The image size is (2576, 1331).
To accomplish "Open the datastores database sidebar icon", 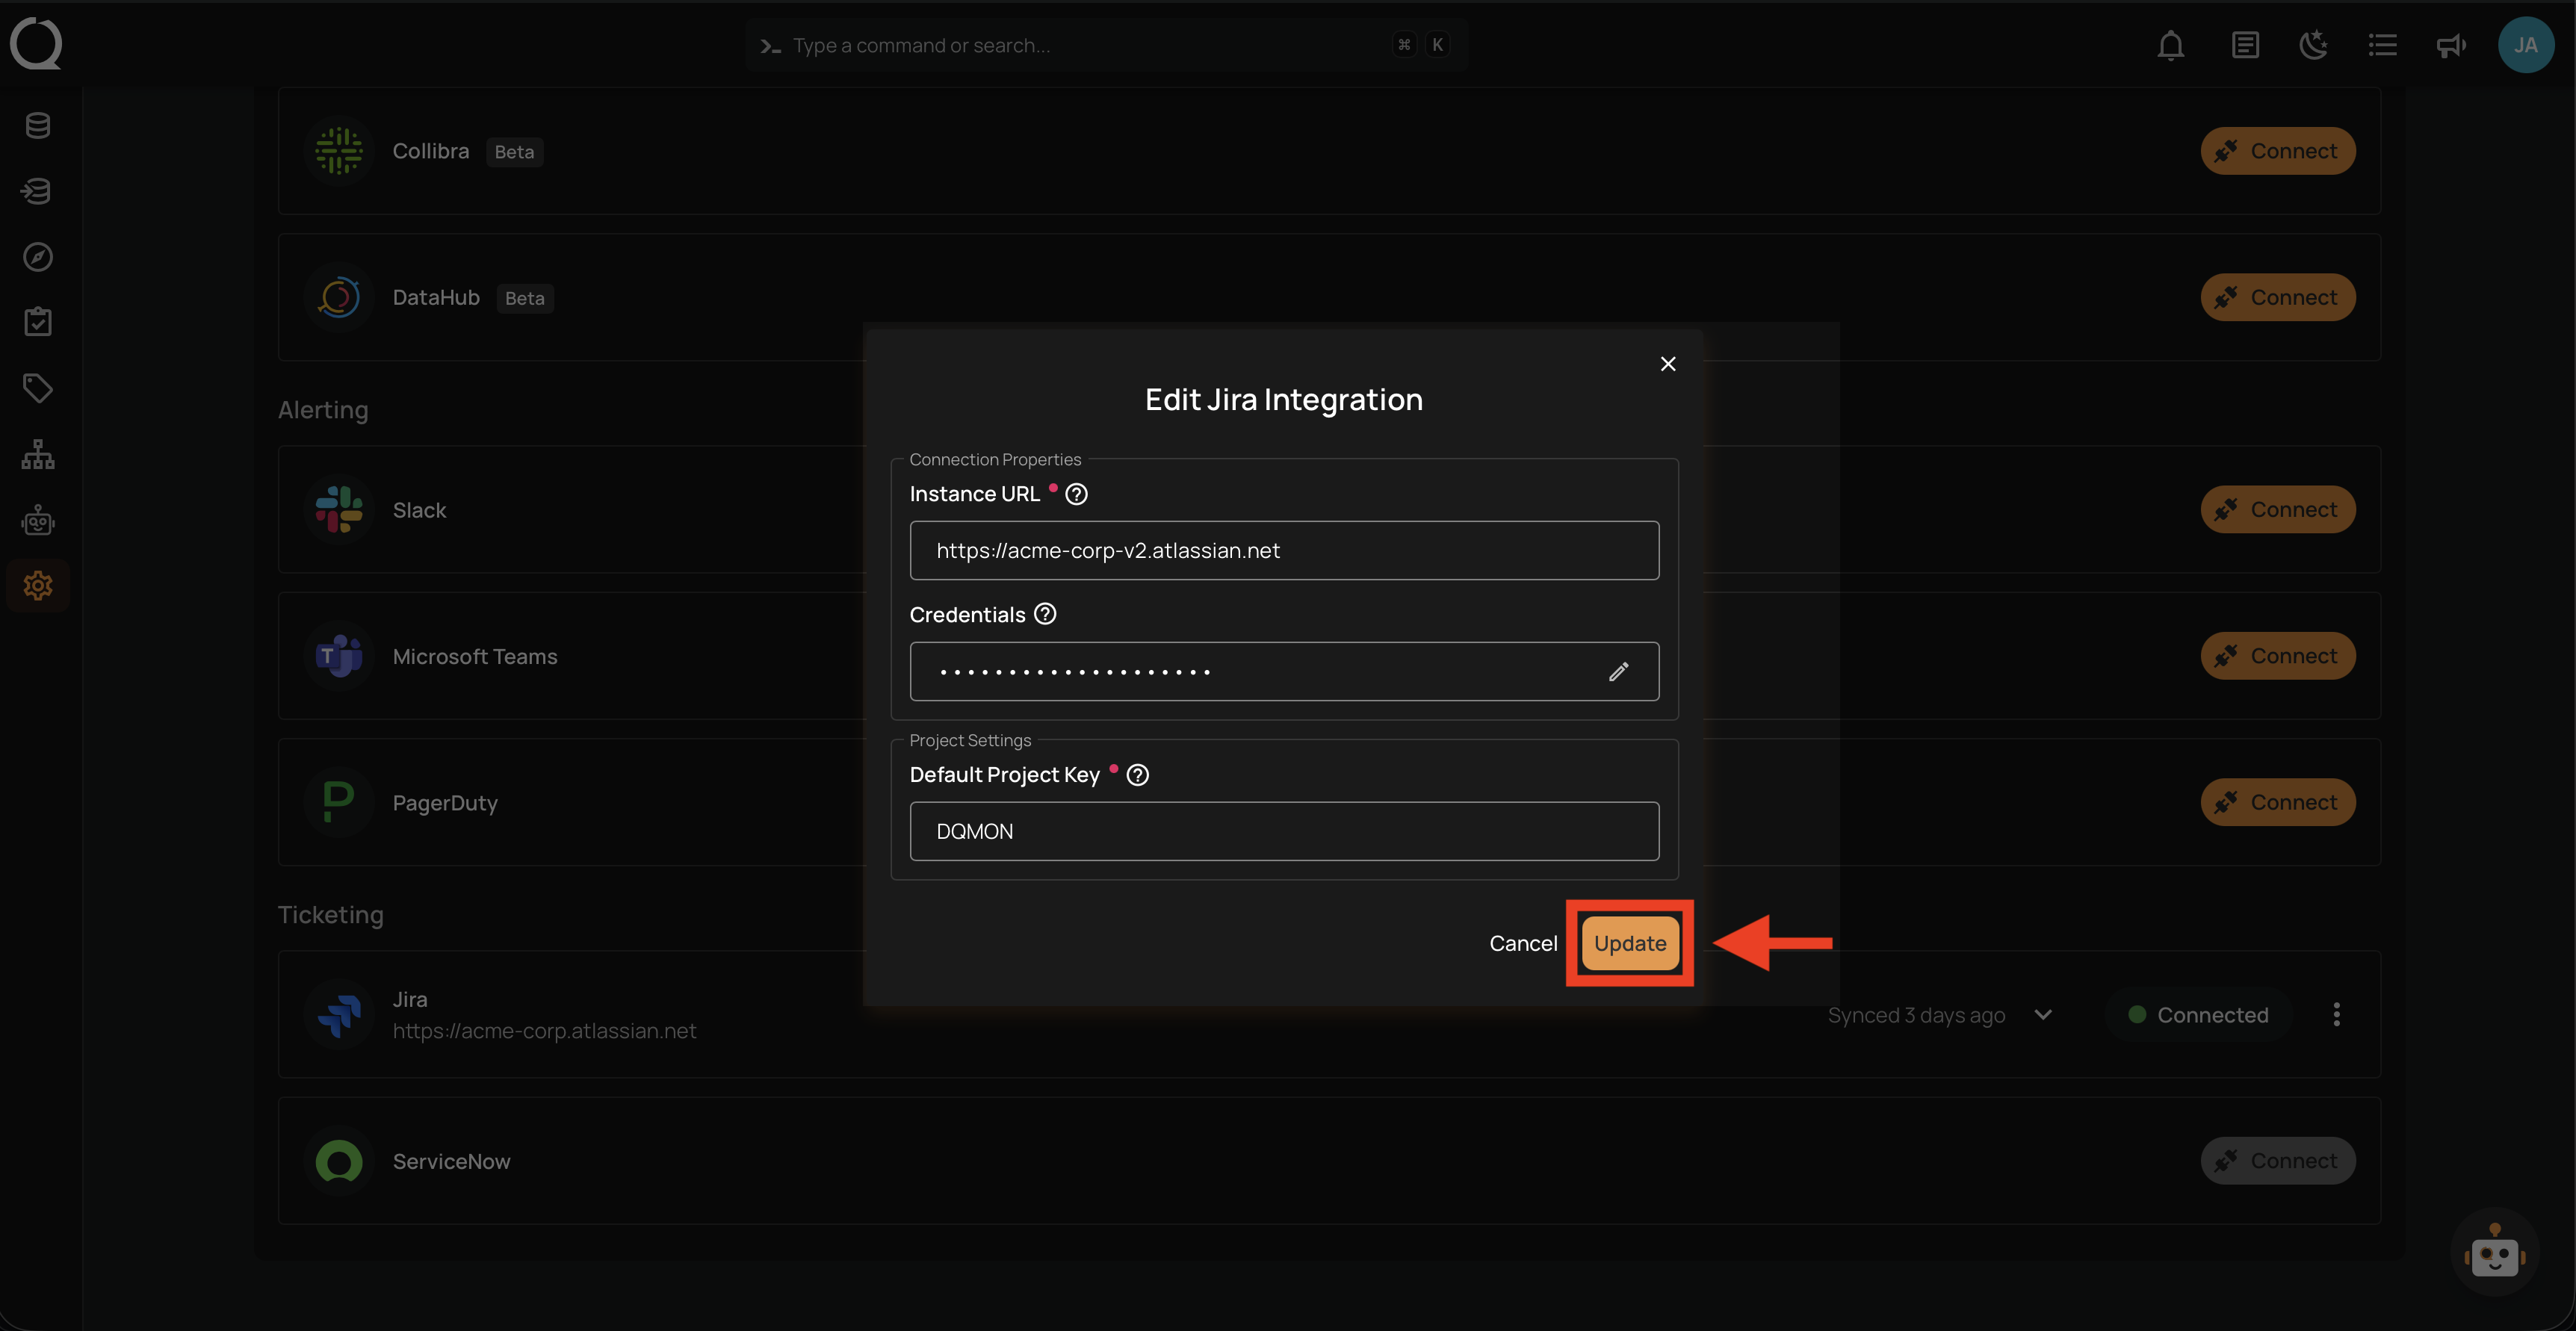I will pyautogui.click(x=38, y=125).
